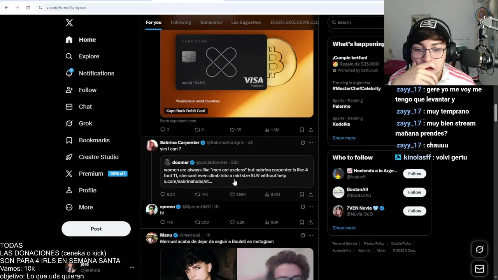View analytics of Xapo Bank post

[272, 129]
